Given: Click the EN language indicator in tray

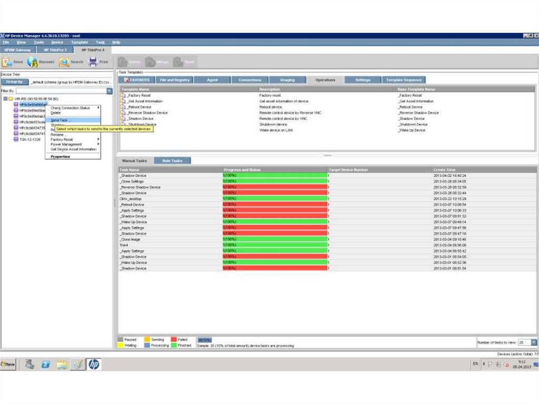Looking at the screenshot, I should [475, 364].
